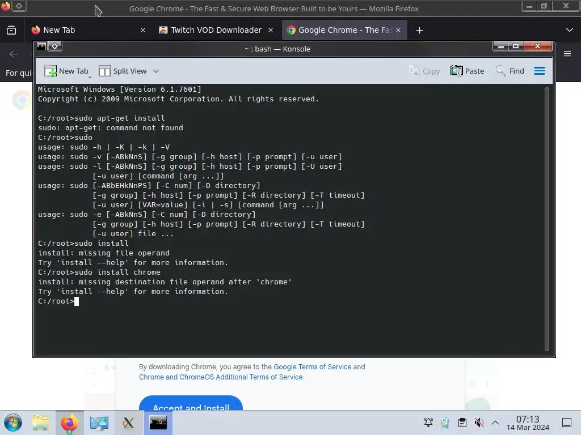The image size is (581, 435).
Task: Click the Konsole window menu icon
Action: coord(41,46)
